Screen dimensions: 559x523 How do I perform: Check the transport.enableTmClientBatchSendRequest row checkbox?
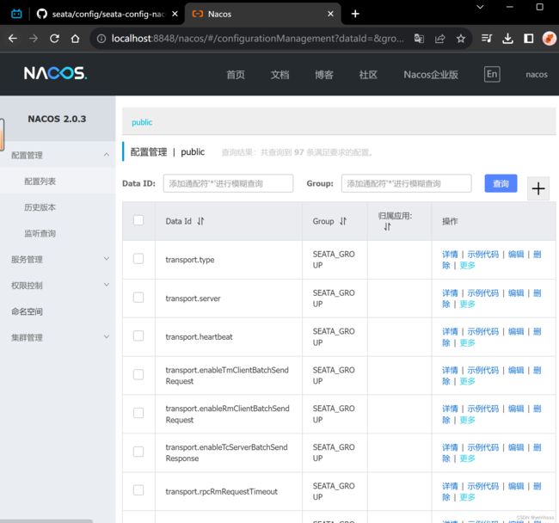tap(138, 375)
